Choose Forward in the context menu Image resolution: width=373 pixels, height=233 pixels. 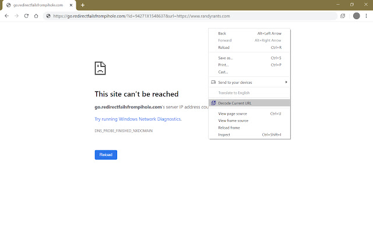click(249, 40)
